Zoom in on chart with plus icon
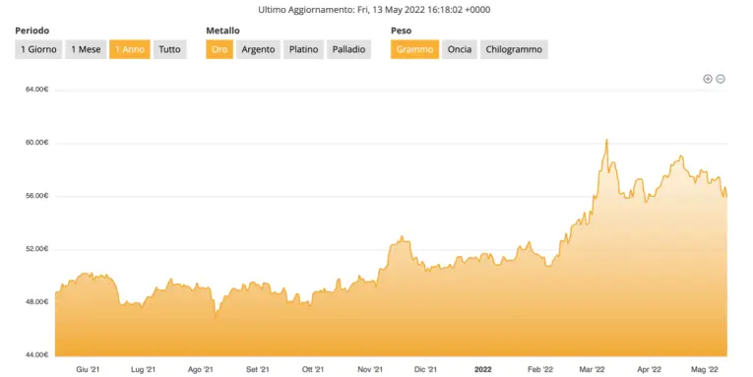Viewport: 753px width, 377px height. pos(708,79)
